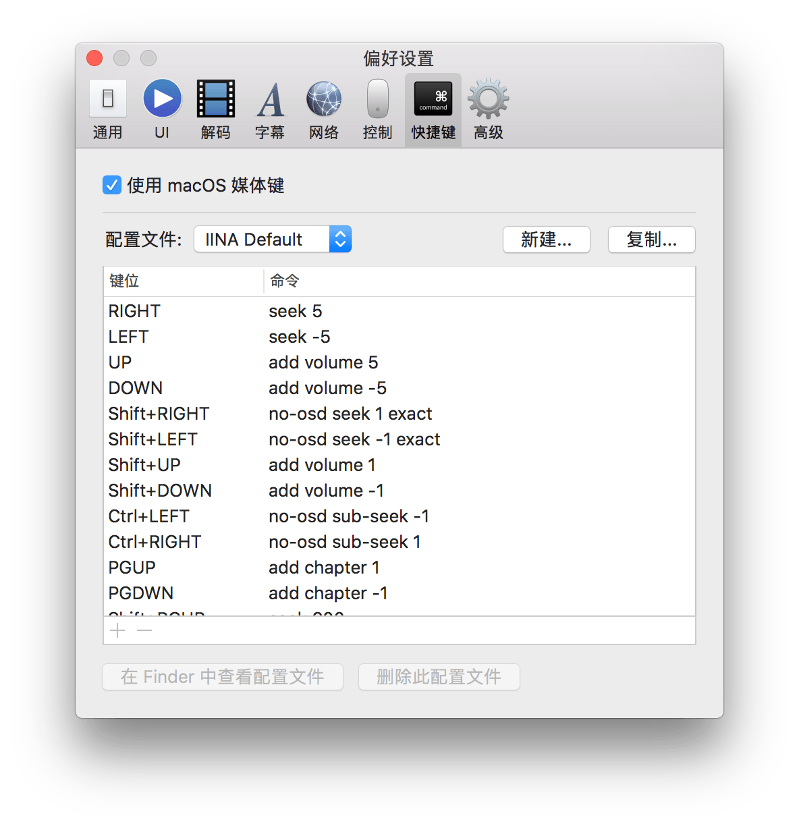
Task: Click the 'no-osd sub-seek 1' command
Action: [x=345, y=542]
